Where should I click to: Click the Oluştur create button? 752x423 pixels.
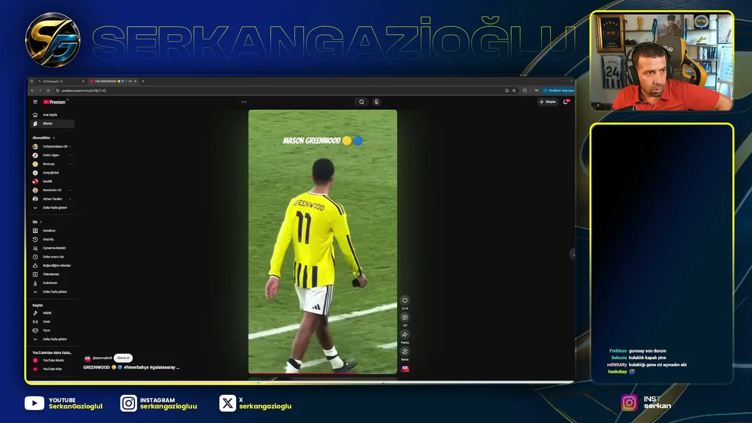pos(548,102)
